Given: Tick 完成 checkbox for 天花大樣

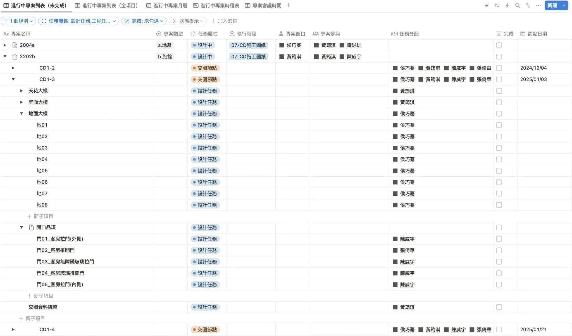Looking at the screenshot, I should [x=499, y=91].
